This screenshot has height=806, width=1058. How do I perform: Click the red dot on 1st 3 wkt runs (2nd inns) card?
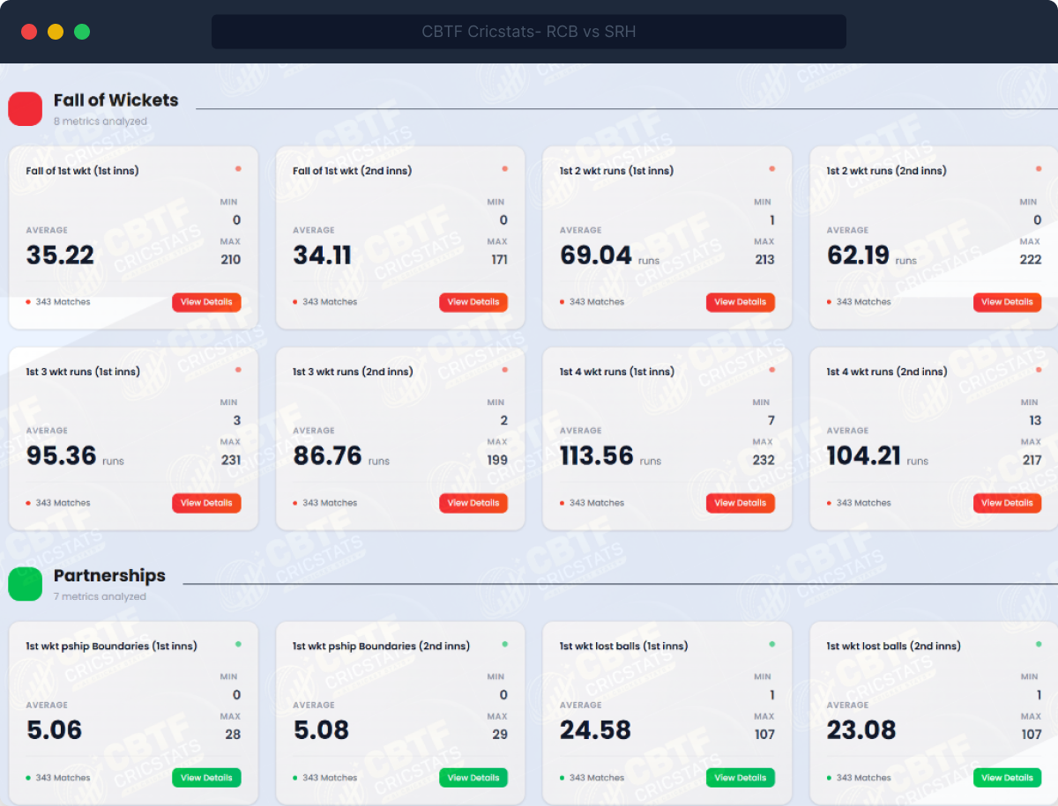coord(504,370)
